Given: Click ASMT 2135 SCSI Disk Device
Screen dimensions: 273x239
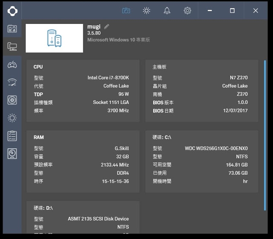Looking at the screenshot, I should [99, 219].
